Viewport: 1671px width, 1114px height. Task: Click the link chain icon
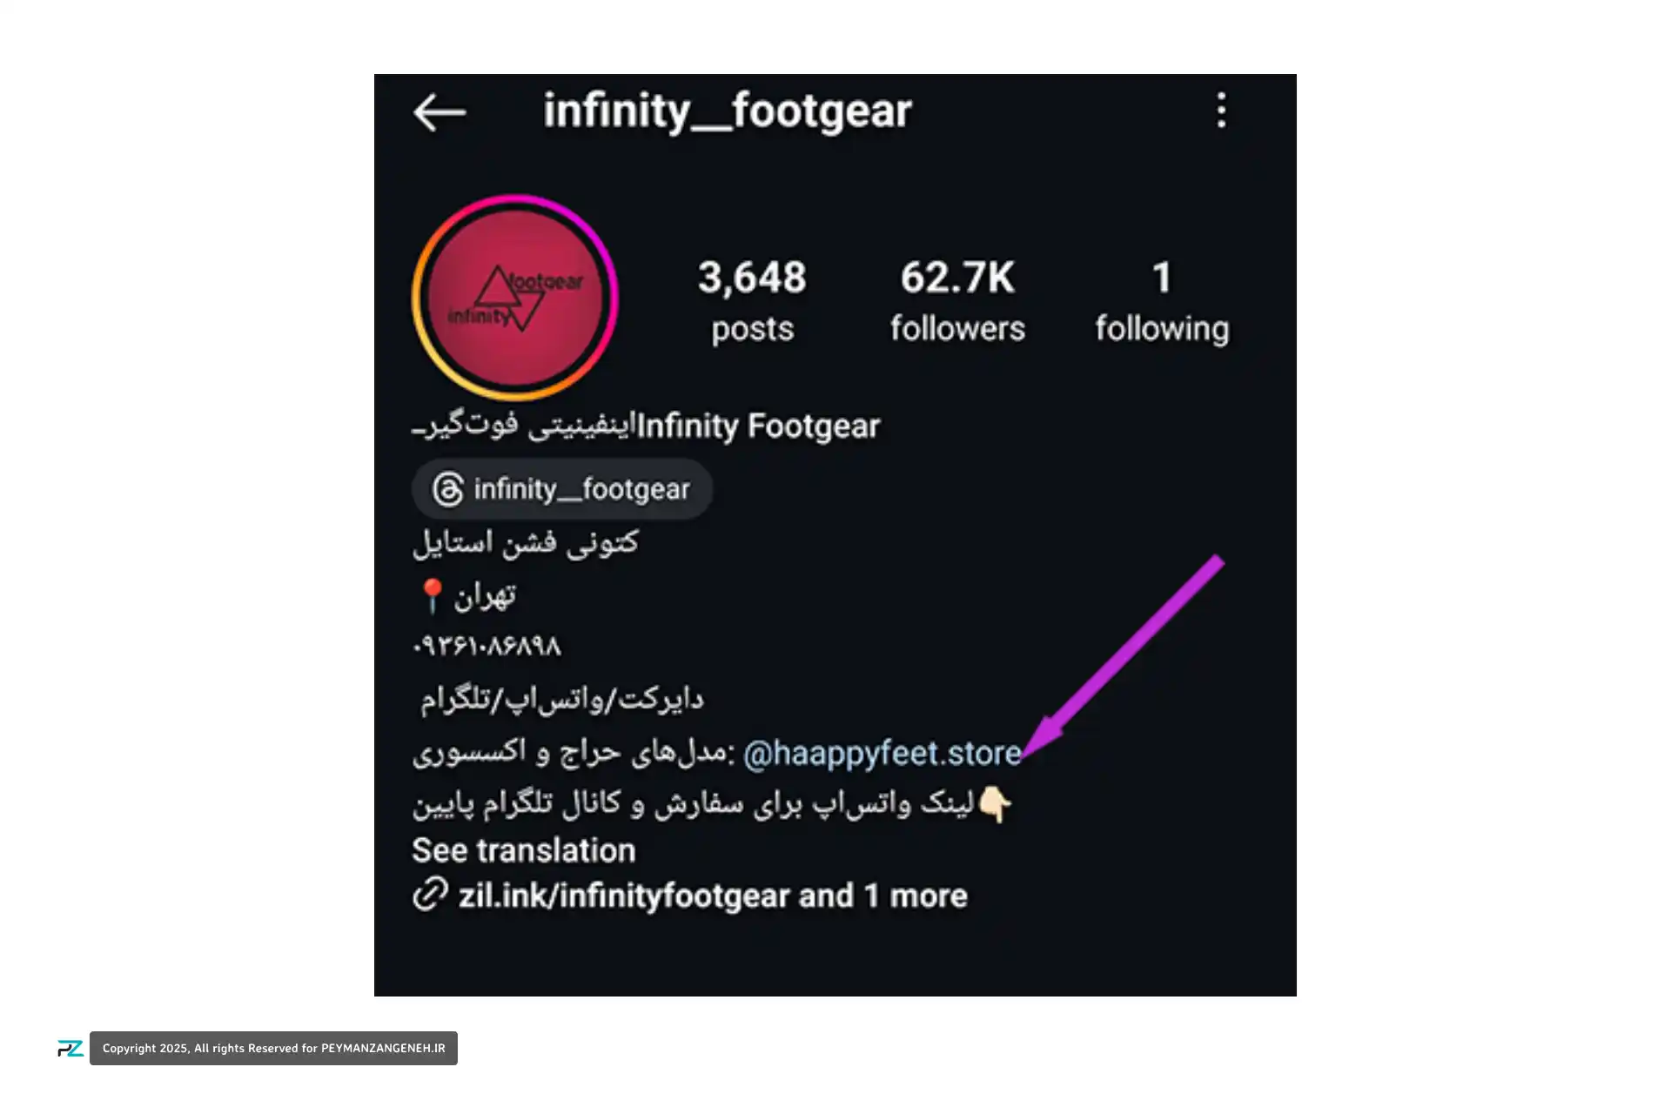click(430, 894)
